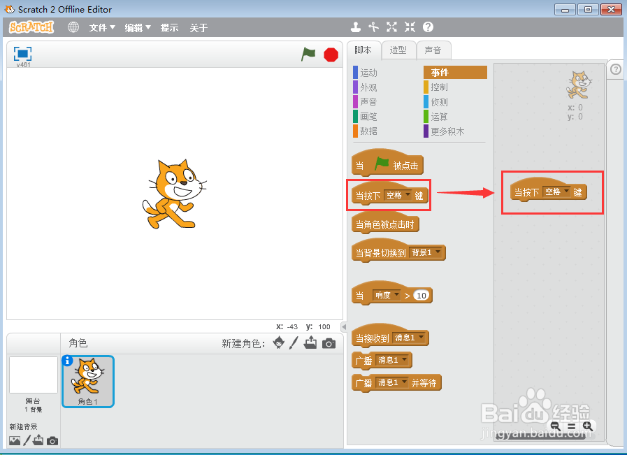Collapse the stage with small arrow
The width and height of the screenshot is (627, 455).
[x=344, y=326]
